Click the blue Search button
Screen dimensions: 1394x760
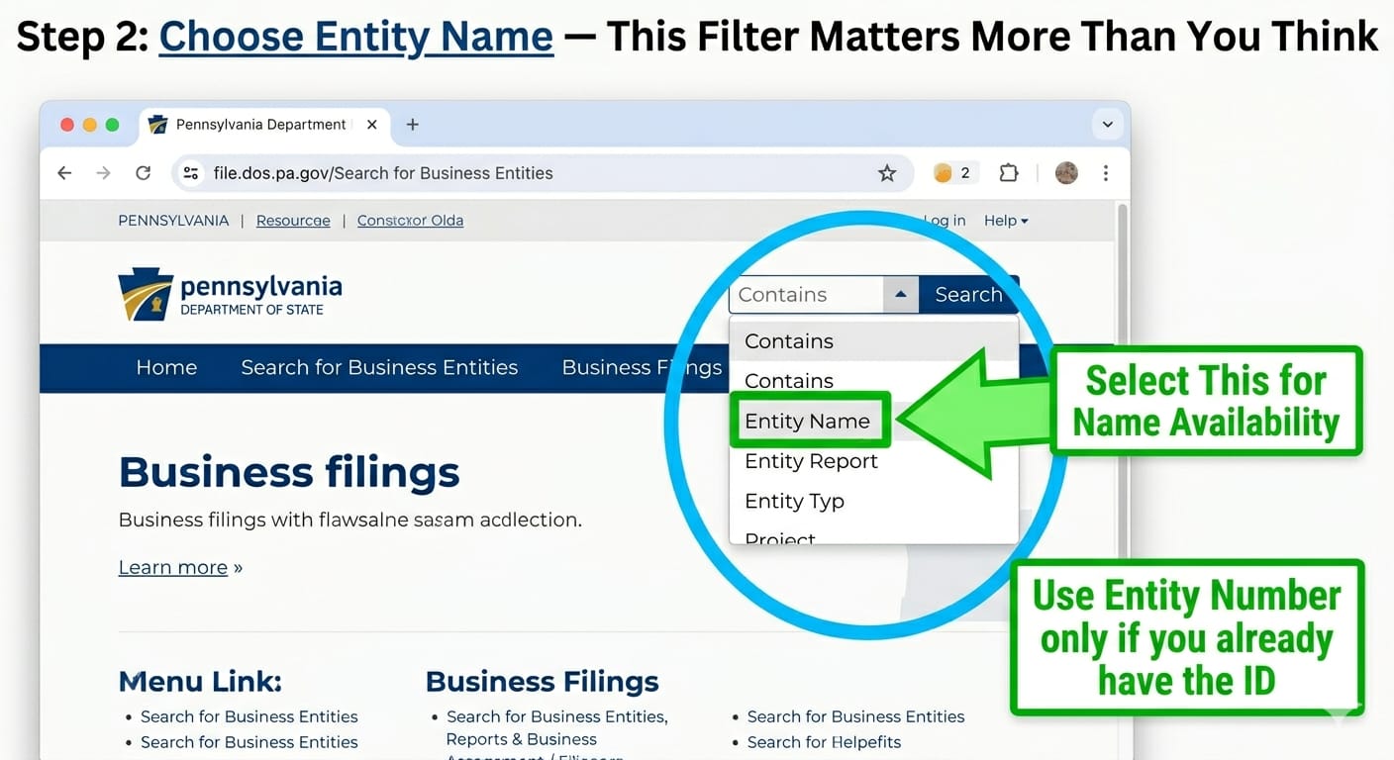pyautogui.click(x=968, y=295)
